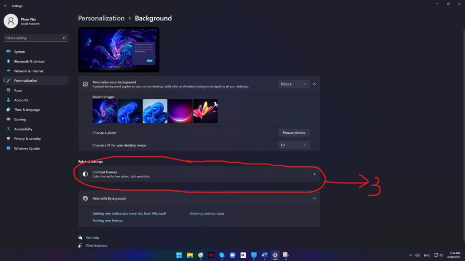Collapse Personalize your background section

pyautogui.click(x=314, y=84)
